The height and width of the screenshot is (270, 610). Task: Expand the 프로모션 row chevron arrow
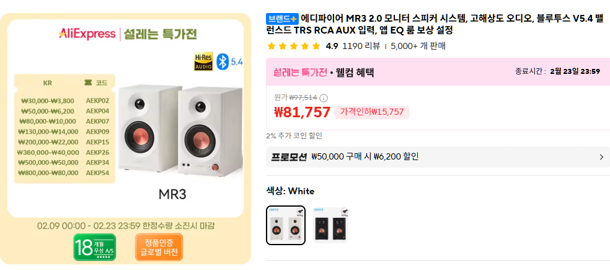click(x=601, y=157)
